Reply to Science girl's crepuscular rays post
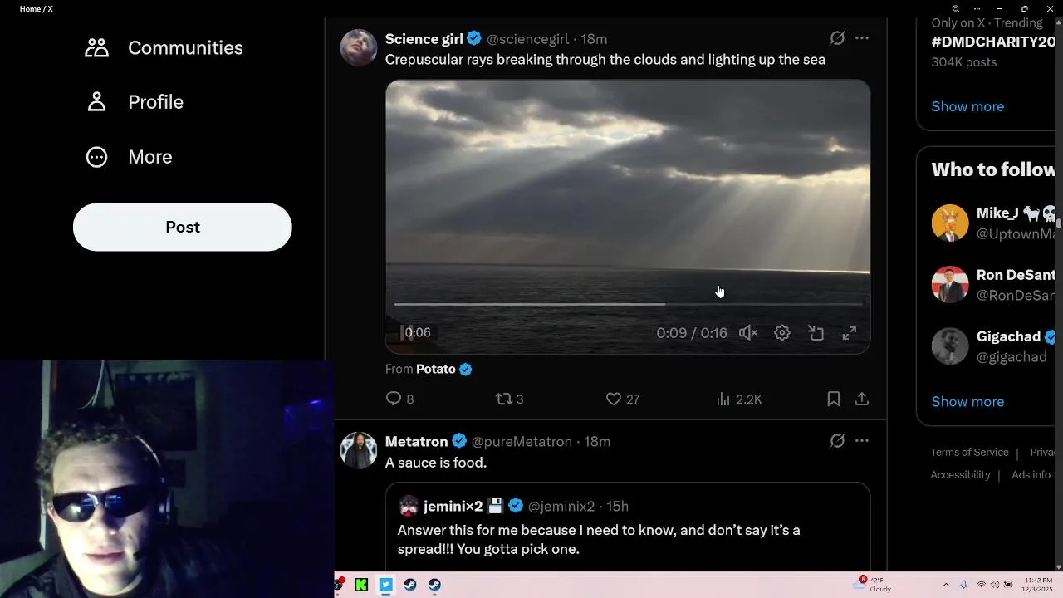Screen dimensions: 1063x598 [x=394, y=399]
